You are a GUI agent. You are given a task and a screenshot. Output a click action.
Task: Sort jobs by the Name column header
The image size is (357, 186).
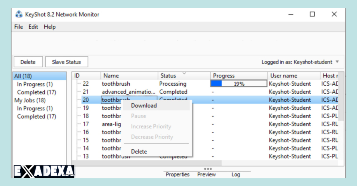coord(111,76)
